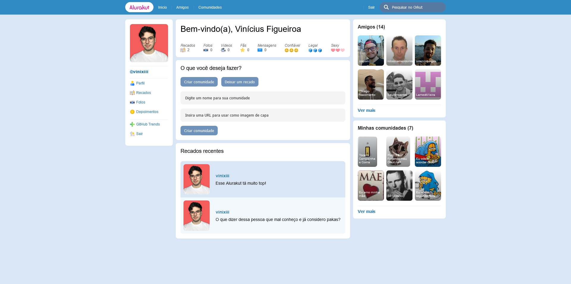Click the Recados book icon in sidebar
The image size is (571, 284).
(x=132, y=93)
